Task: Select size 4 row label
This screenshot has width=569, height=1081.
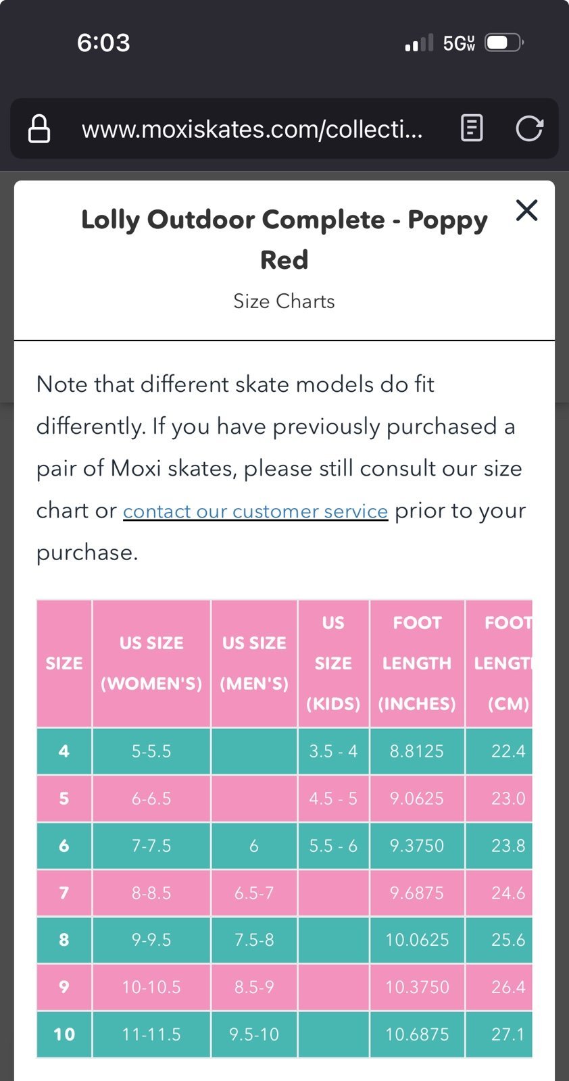Action: click(x=64, y=751)
